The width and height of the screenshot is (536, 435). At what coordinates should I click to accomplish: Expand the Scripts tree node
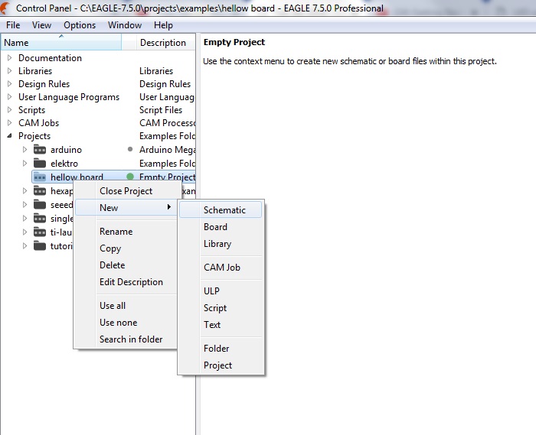9,110
